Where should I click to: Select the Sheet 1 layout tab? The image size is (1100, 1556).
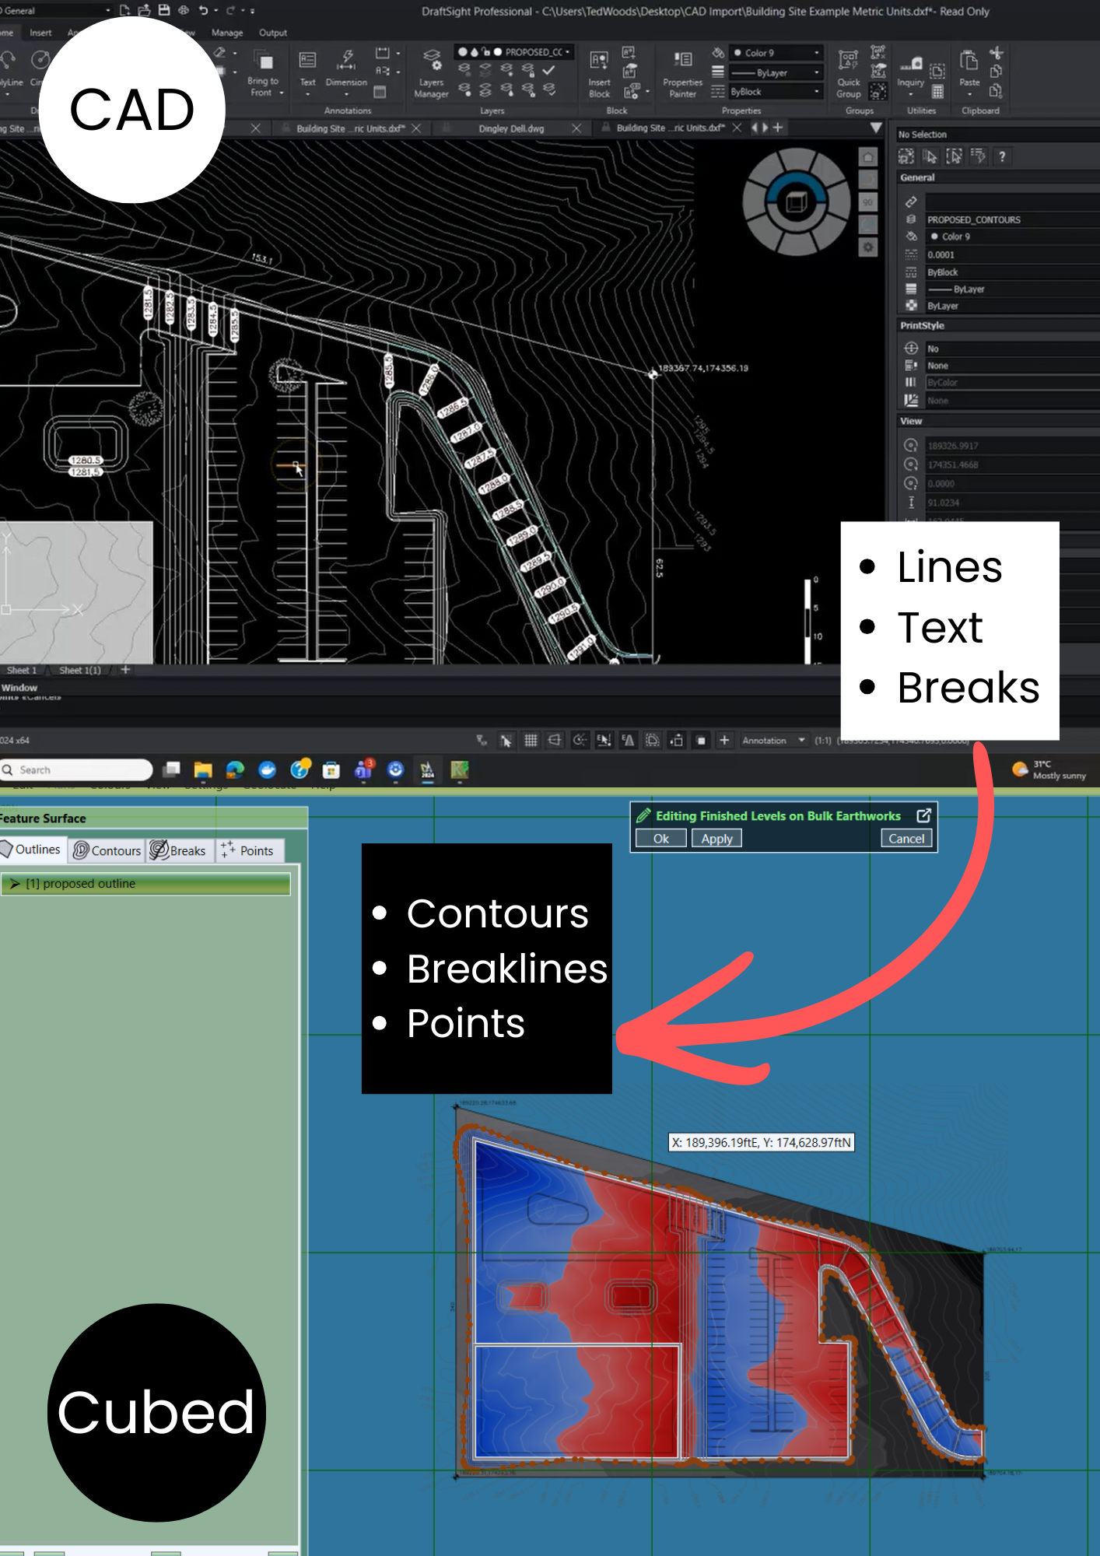(x=22, y=670)
